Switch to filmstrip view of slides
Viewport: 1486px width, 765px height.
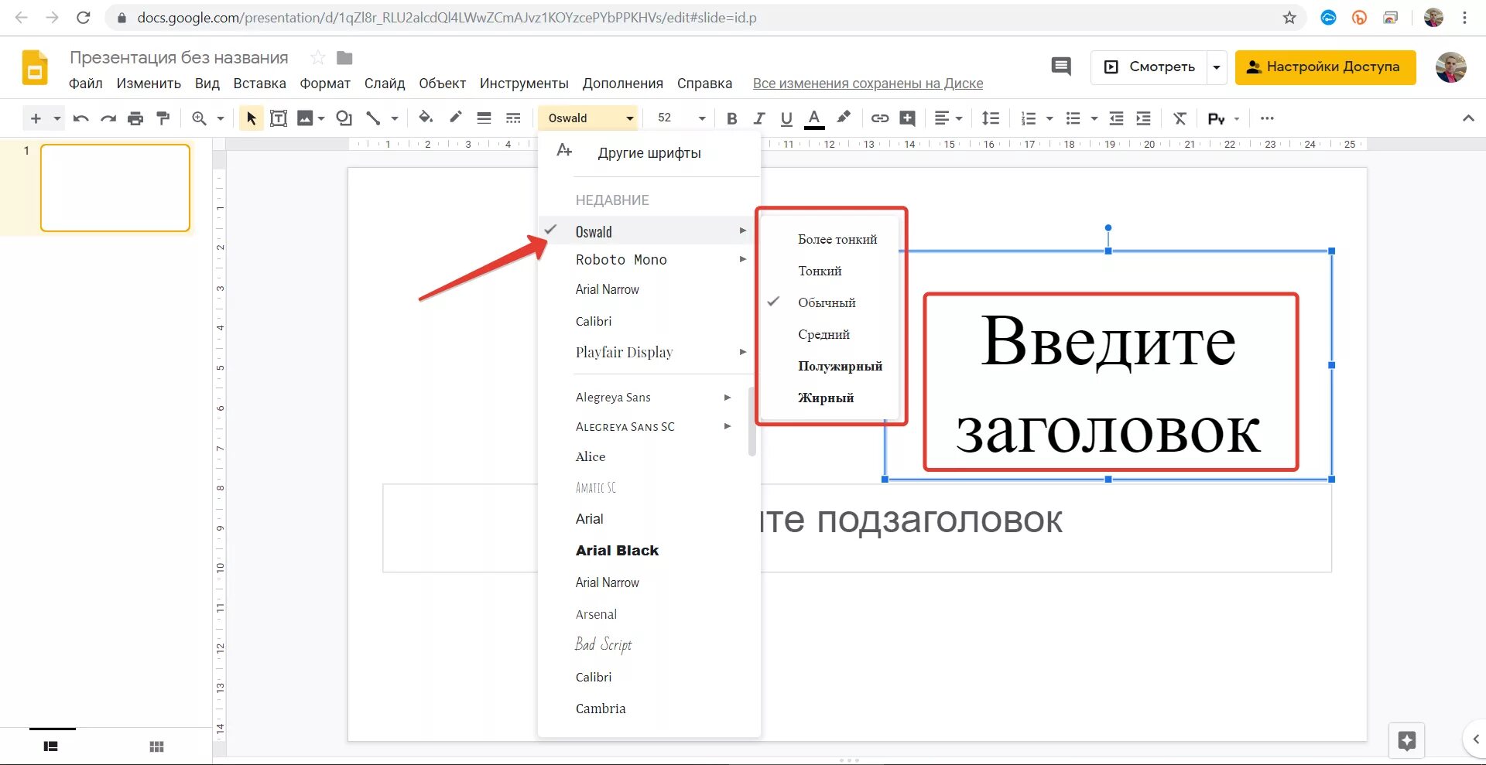point(50,746)
